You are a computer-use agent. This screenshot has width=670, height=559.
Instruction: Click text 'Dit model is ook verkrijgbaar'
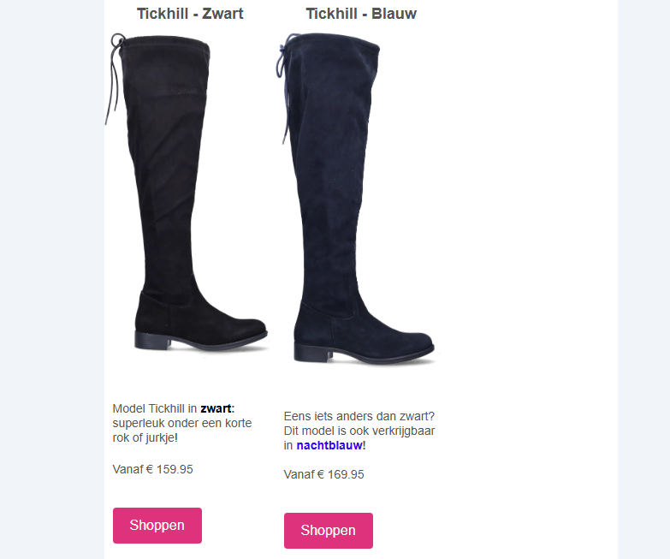tap(359, 431)
